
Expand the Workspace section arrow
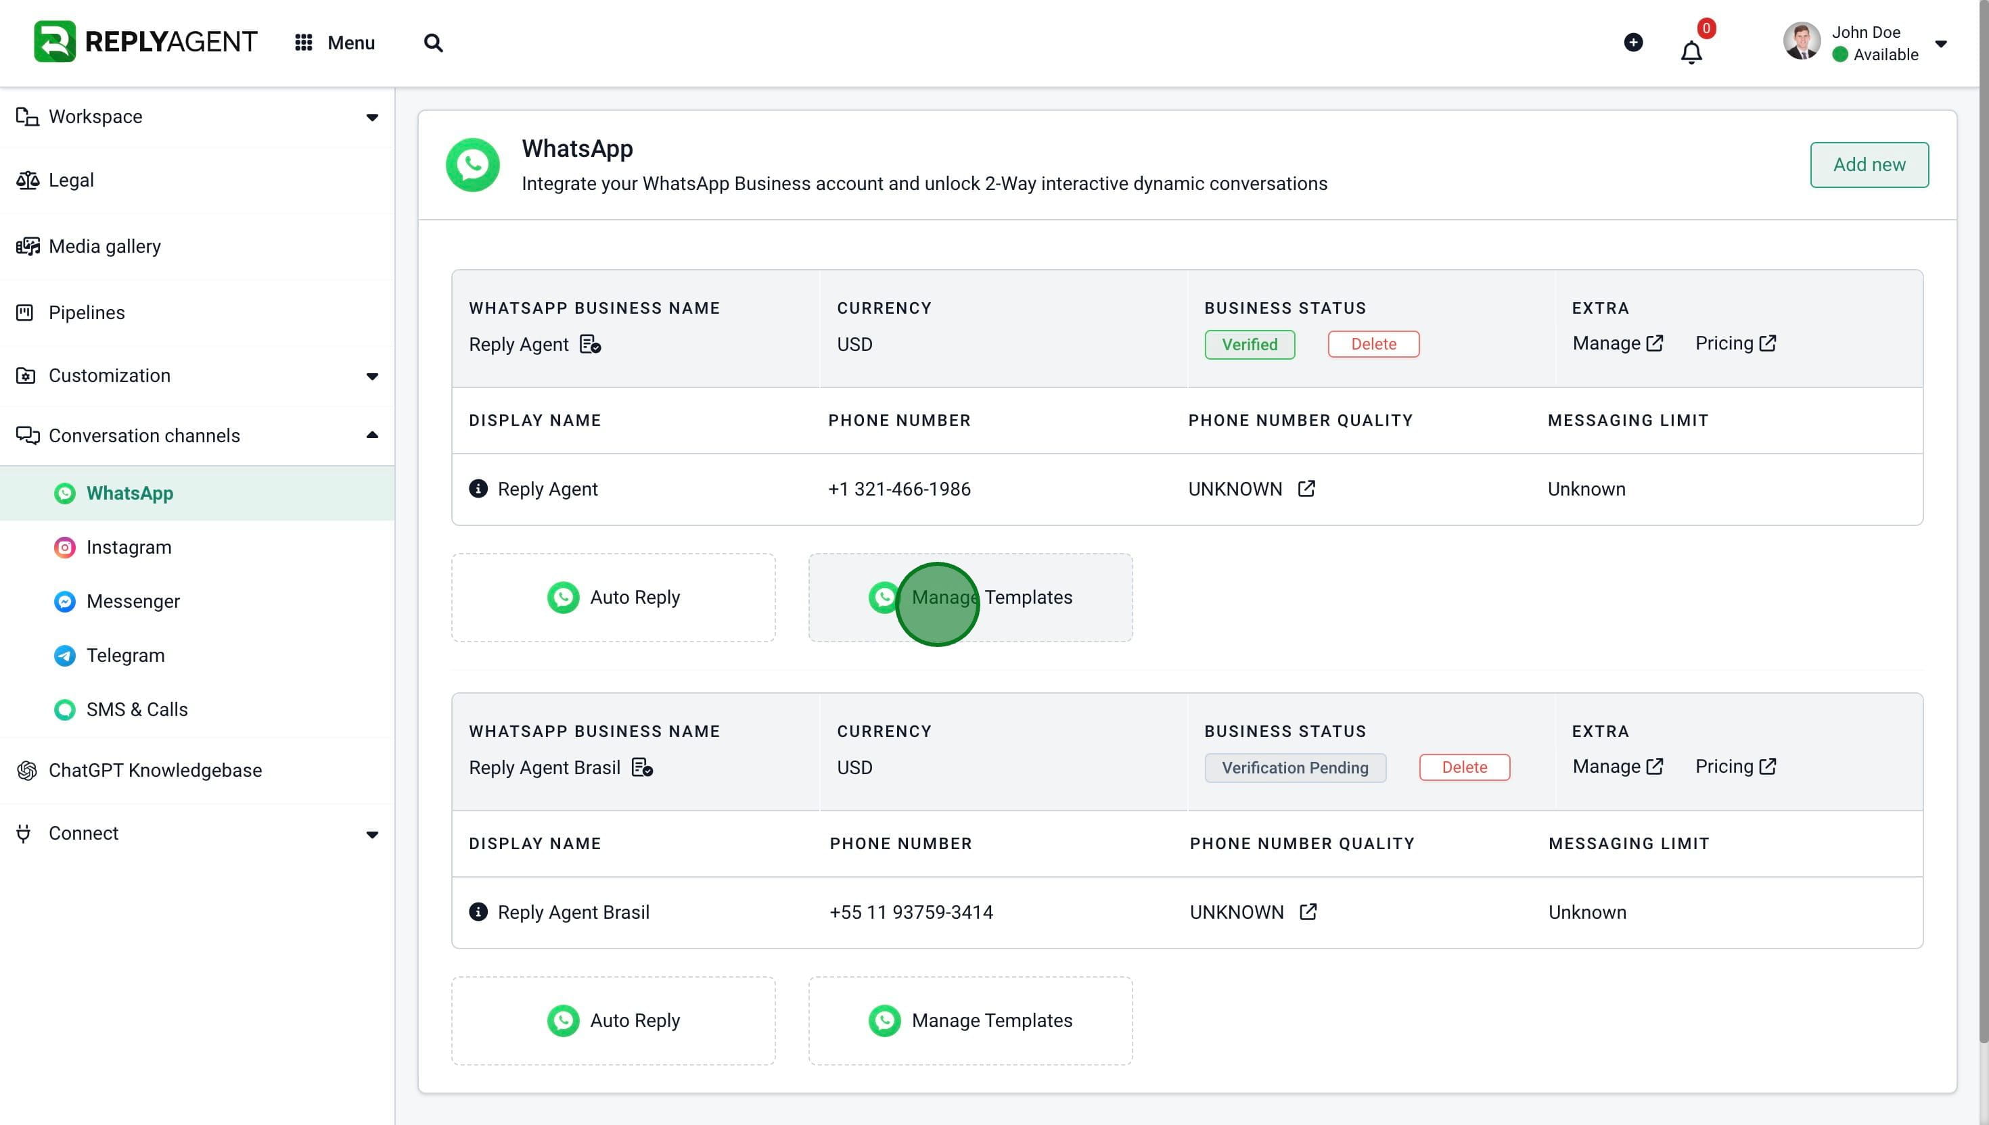[372, 118]
